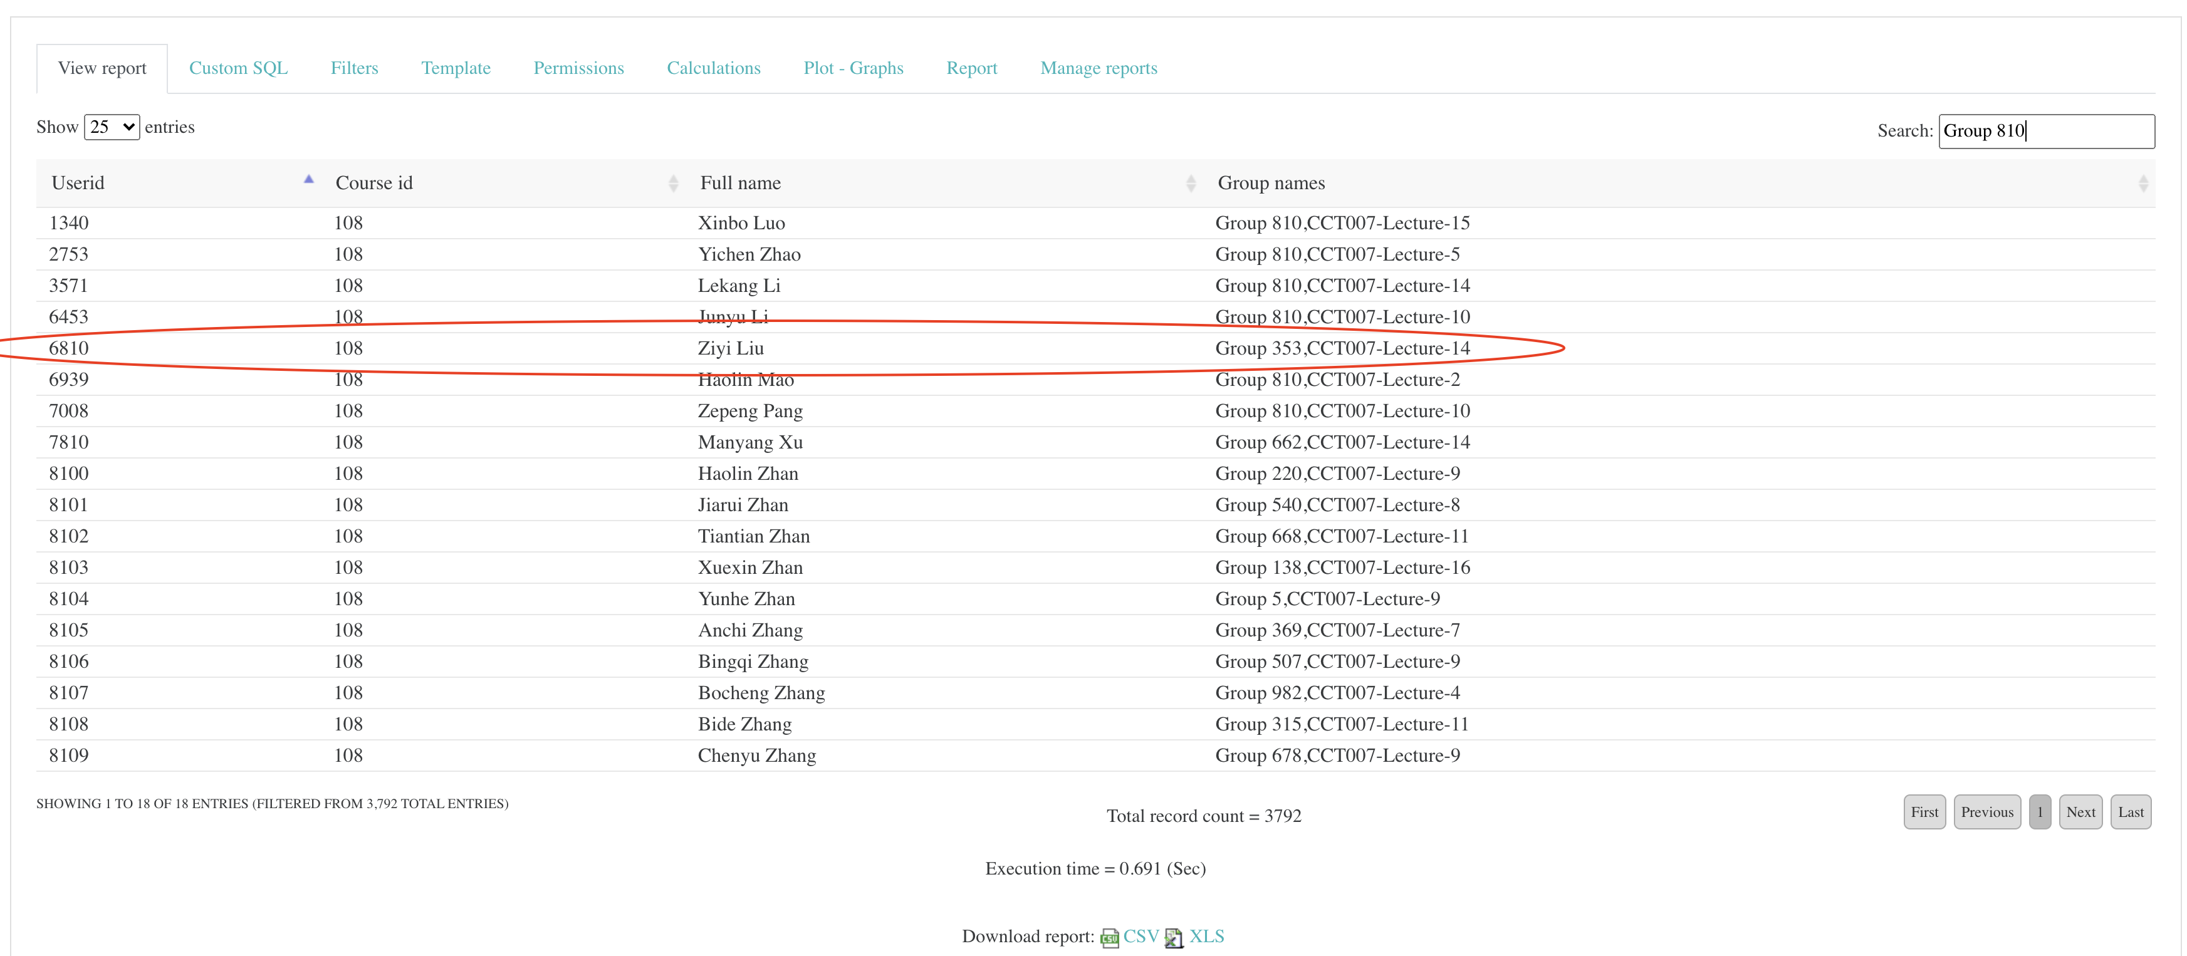Select Group 662,CCT007-Lecture-14 cell
The width and height of the screenshot is (2187, 956).
1342,443
